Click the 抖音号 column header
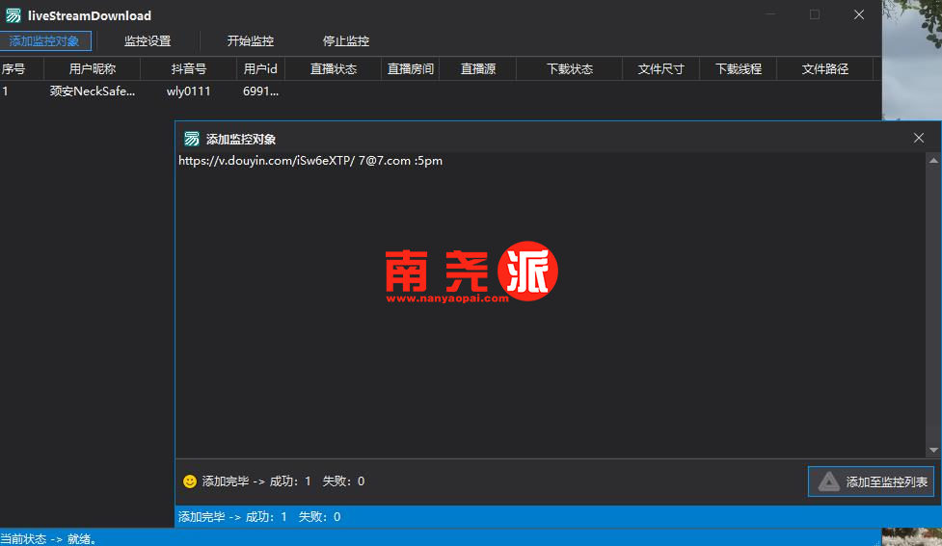This screenshot has height=546, width=942. pyautogui.click(x=189, y=69)
